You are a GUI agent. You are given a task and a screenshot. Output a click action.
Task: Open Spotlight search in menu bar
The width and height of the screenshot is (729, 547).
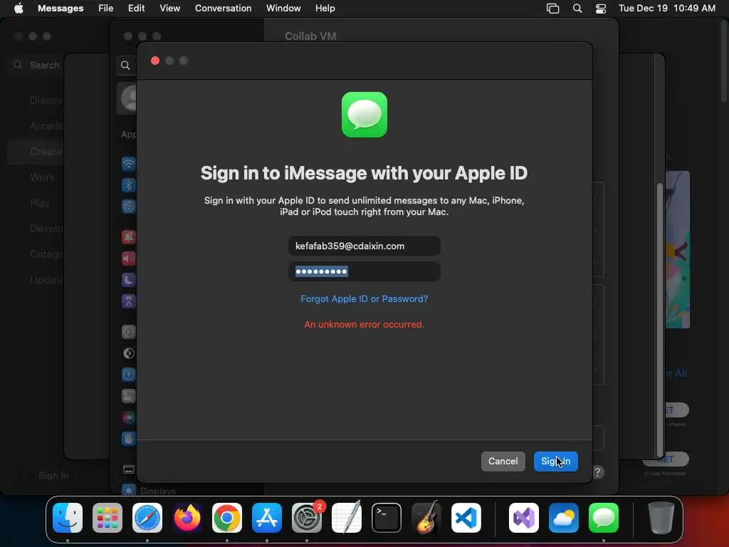[x=577, y=9]
